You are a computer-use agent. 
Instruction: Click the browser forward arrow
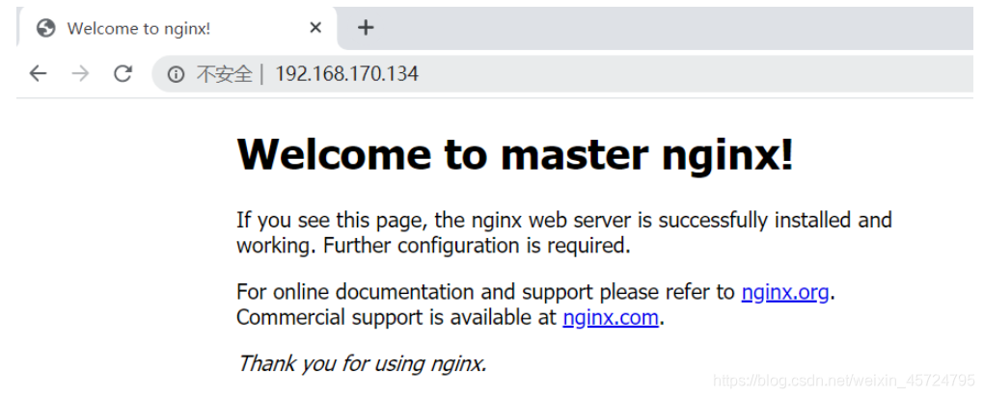pos(80,74)
